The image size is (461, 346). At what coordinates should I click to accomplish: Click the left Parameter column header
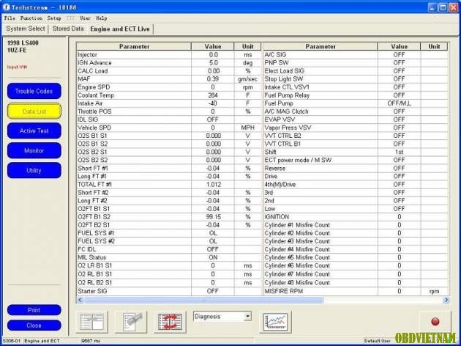[134, 46]
